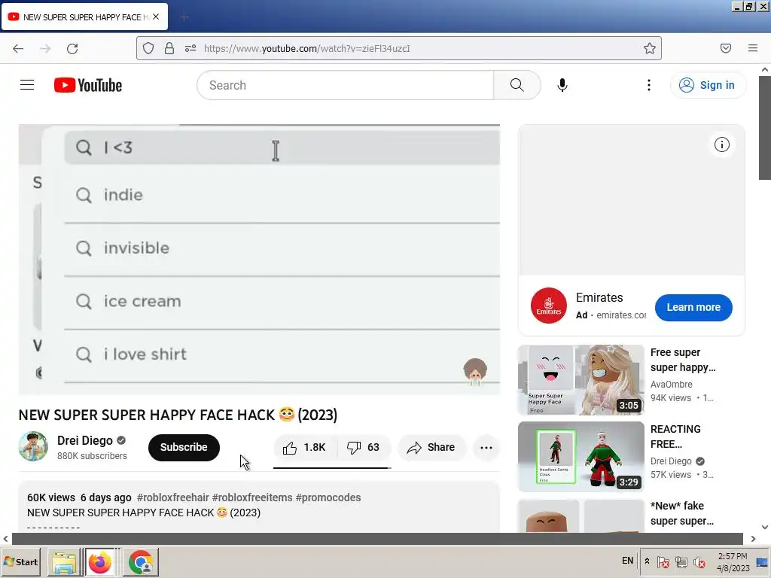Image resolution: width=771 pixels, height=578 pixels.
Task: Show hidden tray icons arrow
Action: [647, 561]
